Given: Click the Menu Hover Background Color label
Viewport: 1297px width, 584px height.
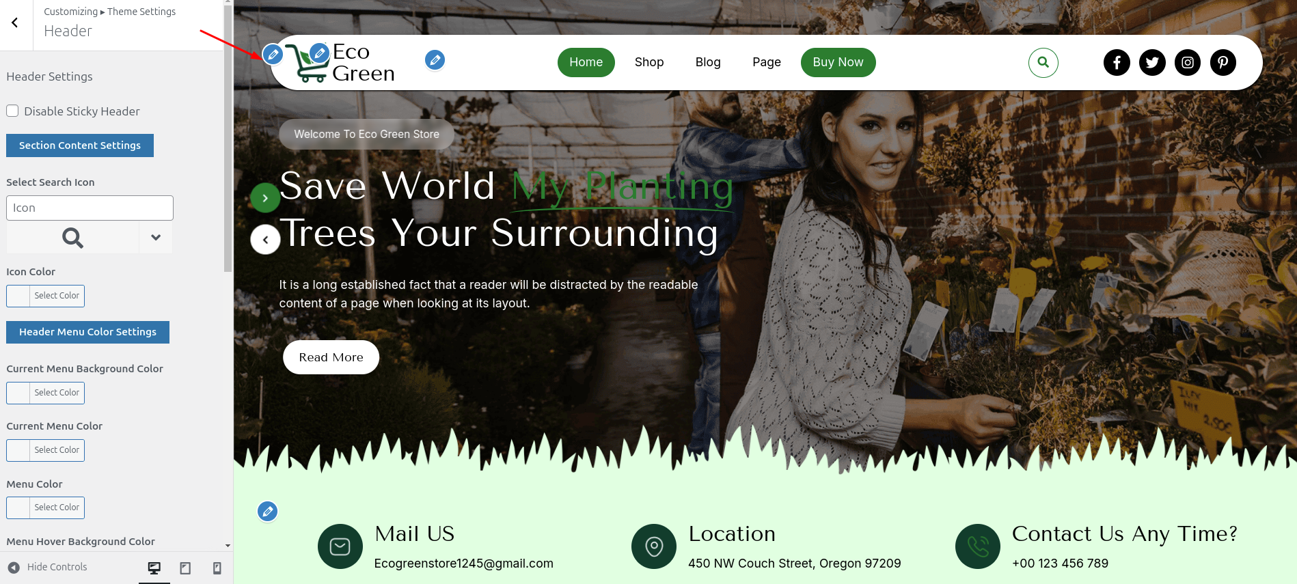Looking at the screenshot, I should pos(81,542).
